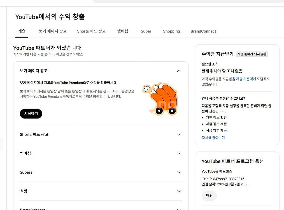The image size is (284, 210).
Task: Expand the 쇼핑 section chevron
Action: pos(179,191)
